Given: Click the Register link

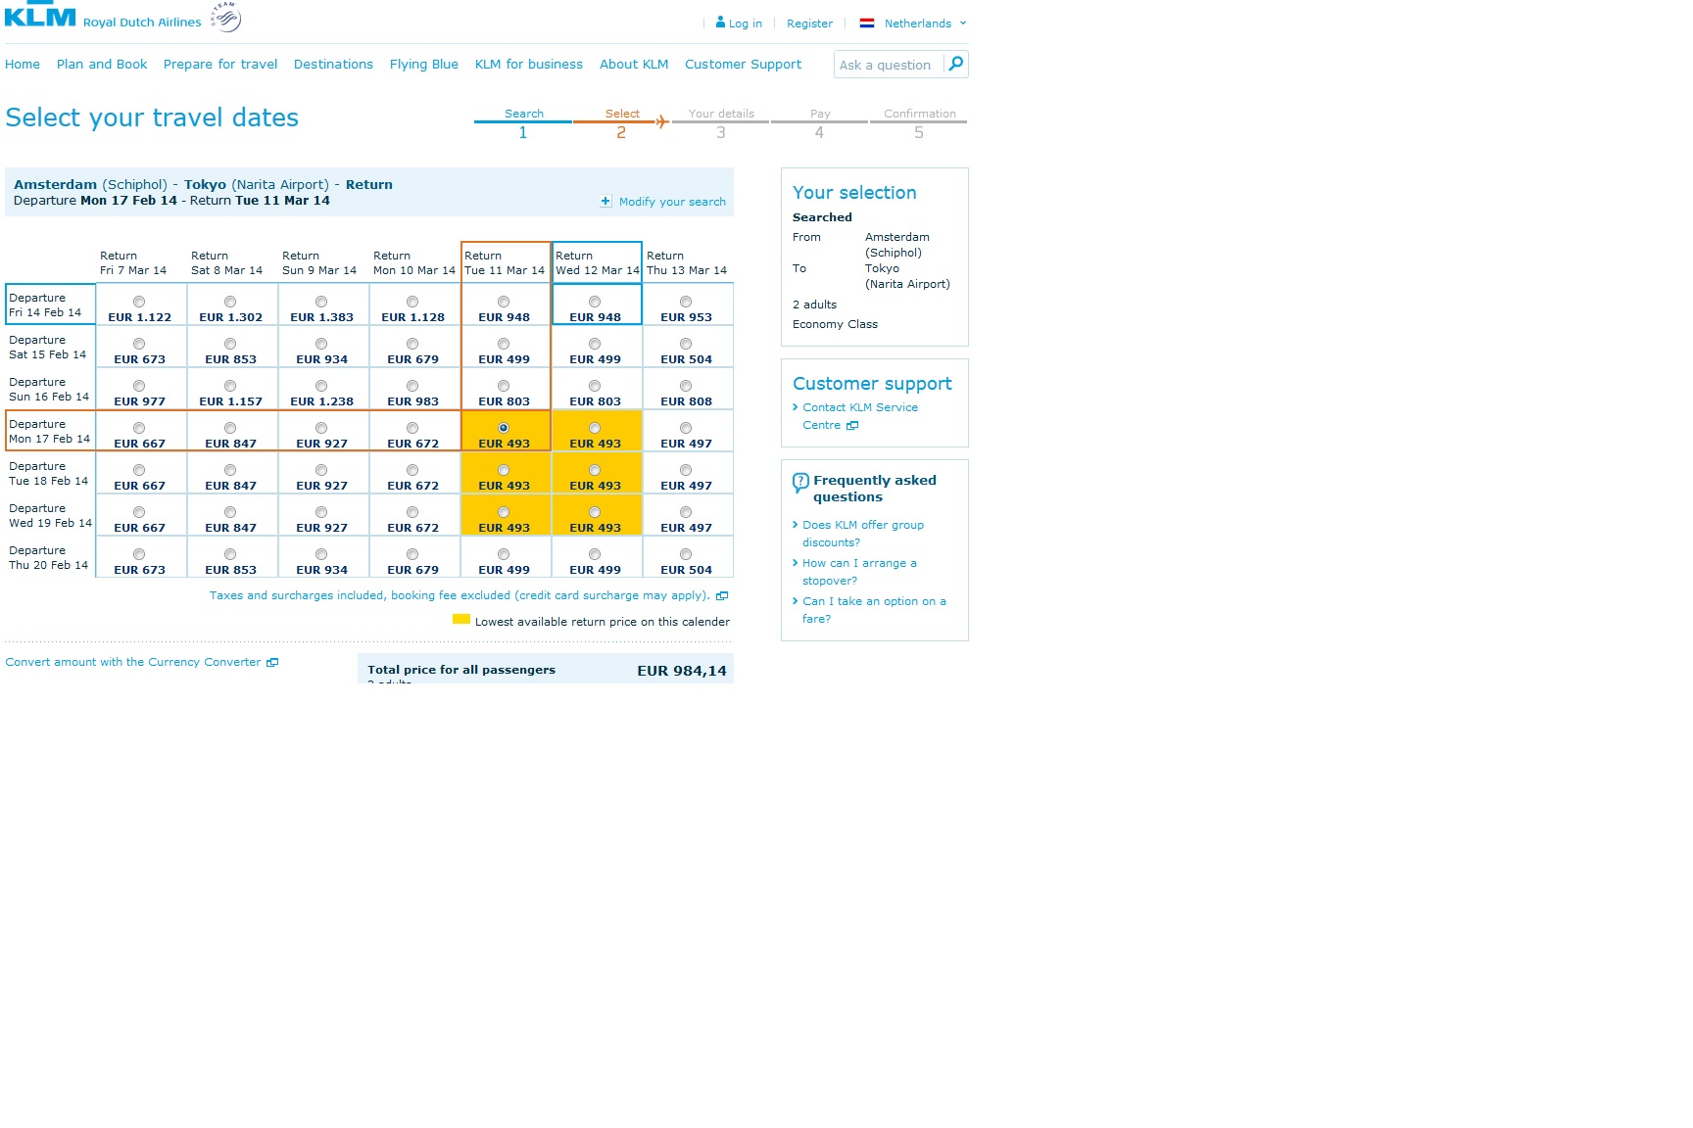Looking at the screenshot, I should [809, 23].
